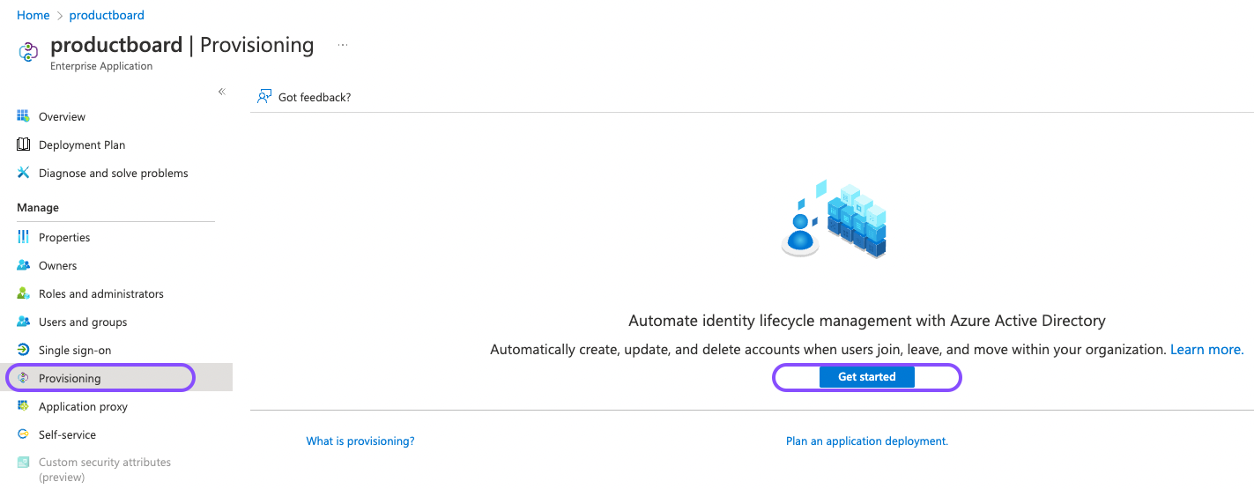Click the Application proxy icon
Screen dimensions: 1254x489
click(24, 406)
